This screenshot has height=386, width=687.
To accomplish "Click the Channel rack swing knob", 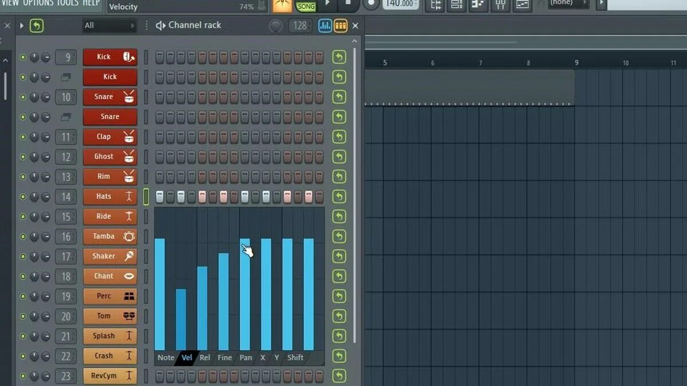I will click(276, 26).
